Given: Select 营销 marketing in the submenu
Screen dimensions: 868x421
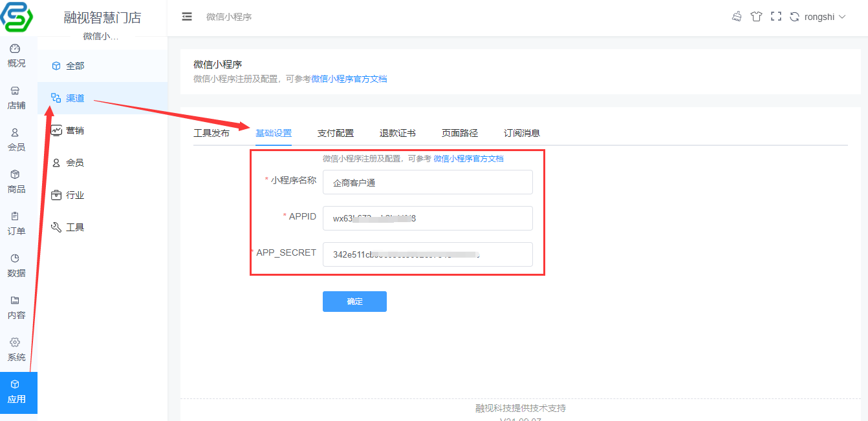Looking at the screenshot, I should tap(102, 130).
